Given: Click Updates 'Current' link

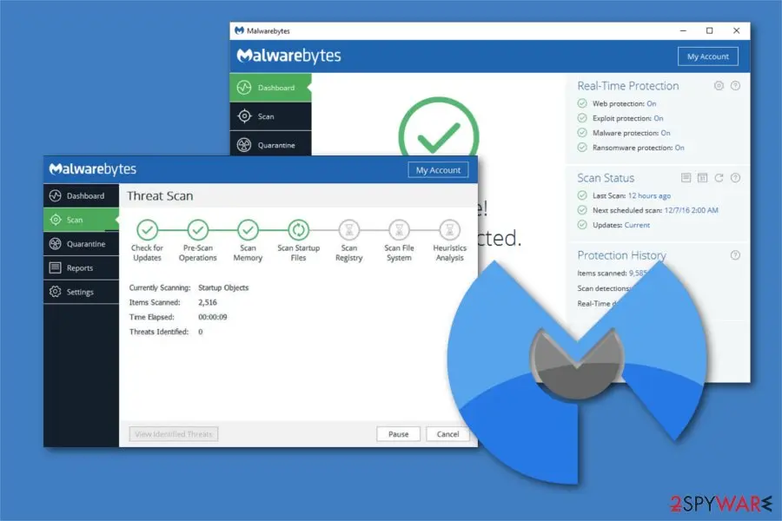Looking at the screenshot, I should click(637, 226).
